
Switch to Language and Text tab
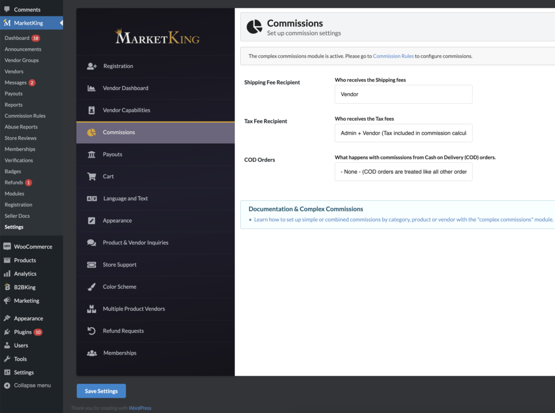(x=156, y=199)
